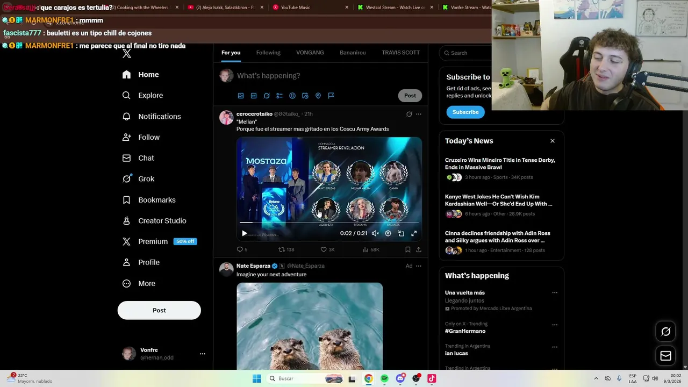Screen dimensions: 688x387
Task: Click the blue Subscribe button
Action: (465, 112)
